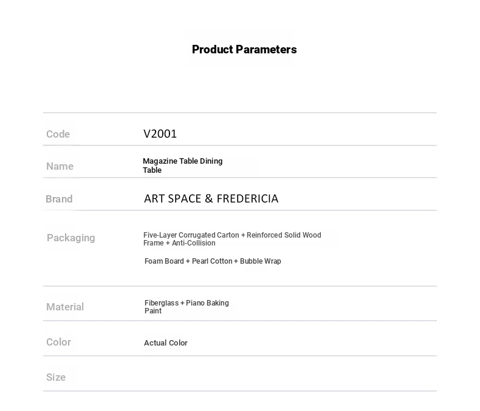Click the Bubble Wrap text

coord(261,261)
